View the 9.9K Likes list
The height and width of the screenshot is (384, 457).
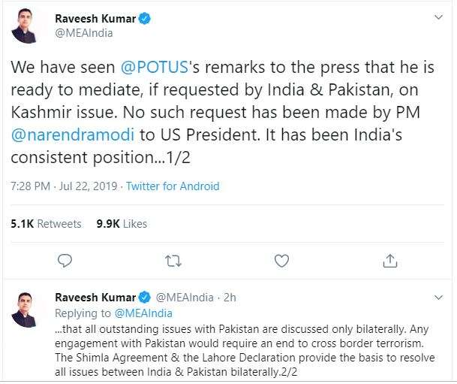122,224
